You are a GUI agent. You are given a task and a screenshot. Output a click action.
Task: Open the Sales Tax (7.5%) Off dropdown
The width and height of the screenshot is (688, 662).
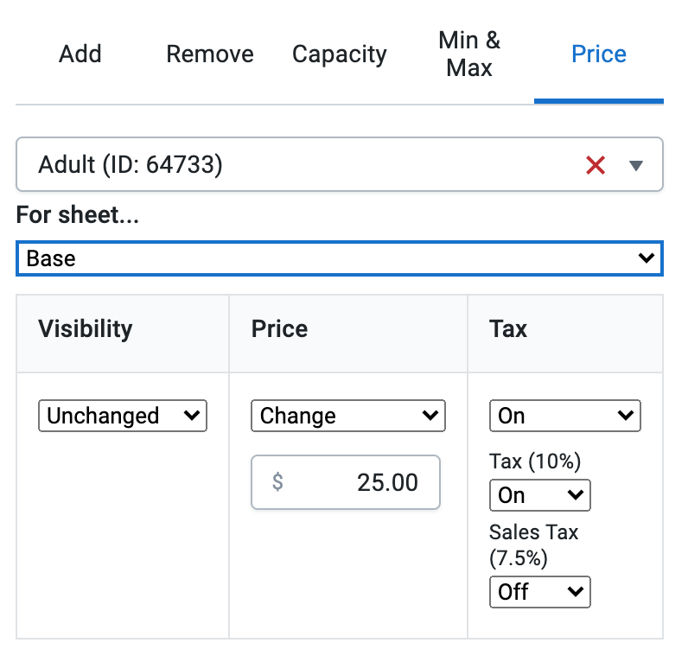click(x=539, y=592)
